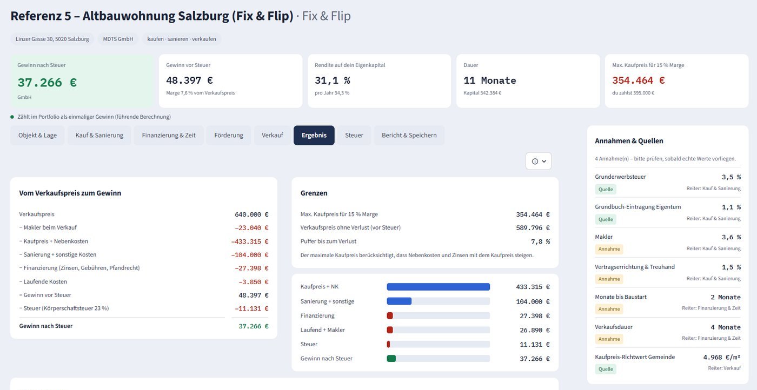The height and width of the screenshot is (390, 757).
Task: Click the Dauer value 11 Monate
Action: tap(490, 80)
